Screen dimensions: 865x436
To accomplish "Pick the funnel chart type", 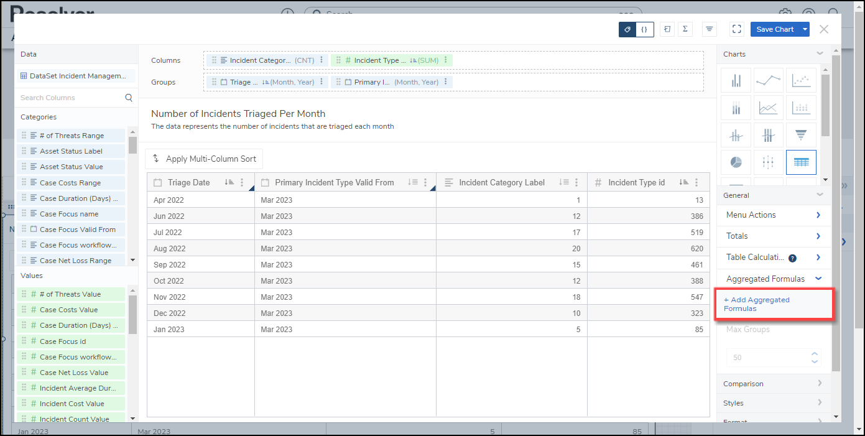I will coord(801,135).
